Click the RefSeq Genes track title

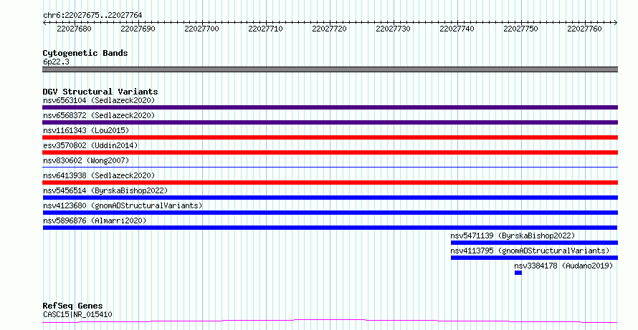click(73, 306)
